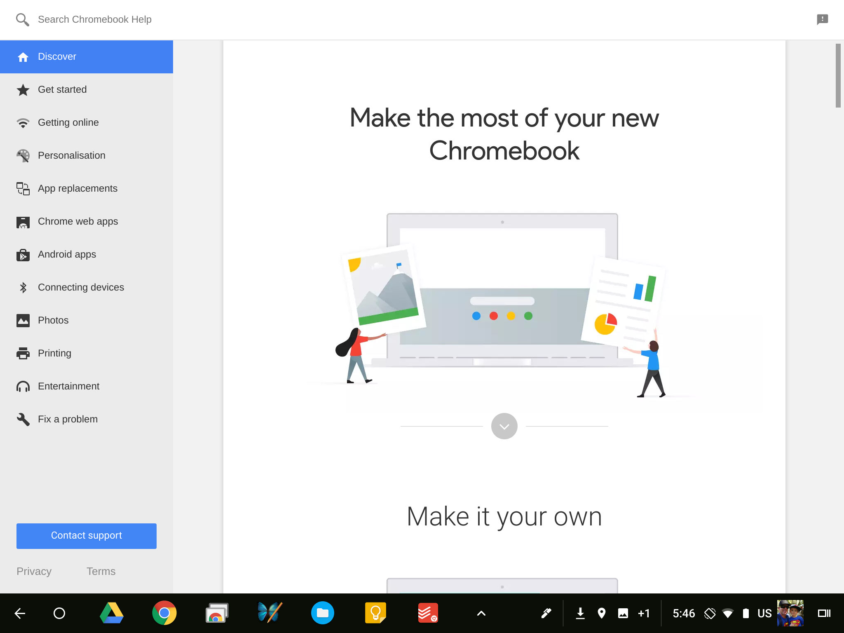
Task: Open the status tray at 5:46
Action: [684, 614]
